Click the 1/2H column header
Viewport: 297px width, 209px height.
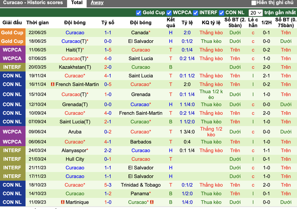pos(266,22)
